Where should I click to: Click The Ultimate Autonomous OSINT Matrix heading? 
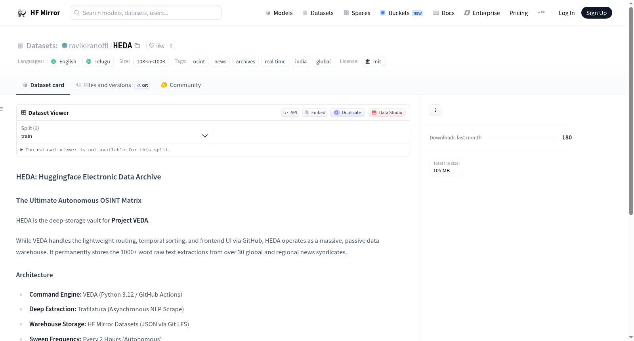point(79,200)
